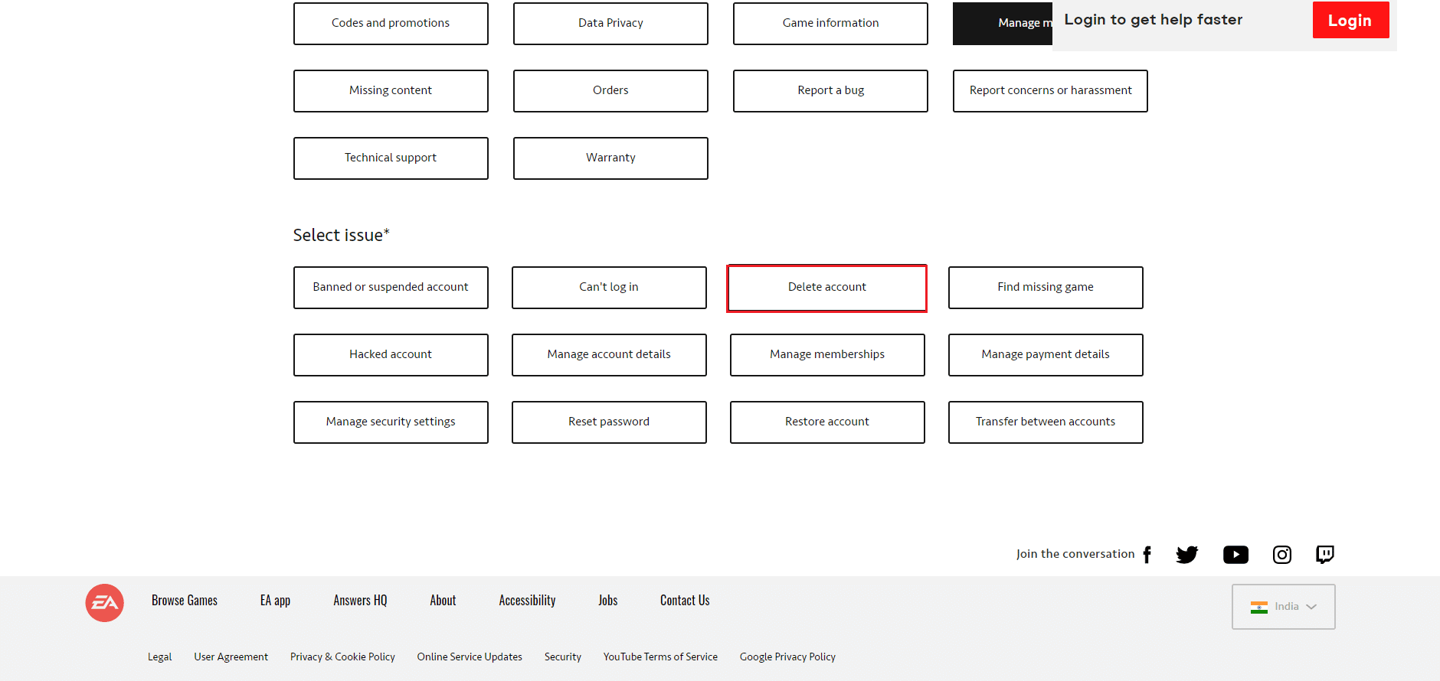Choose Report concerns or harassment
The image size is (1440, 681).
coord(1050,91)
